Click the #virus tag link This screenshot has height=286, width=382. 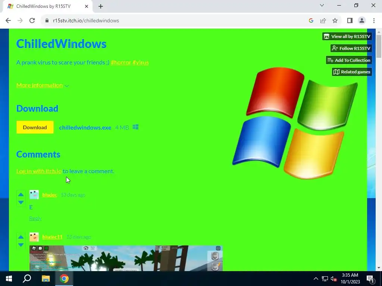141,63
